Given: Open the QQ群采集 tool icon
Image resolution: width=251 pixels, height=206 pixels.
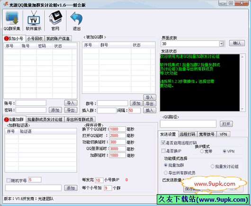Looking at the screenshot, I should 12,21.
